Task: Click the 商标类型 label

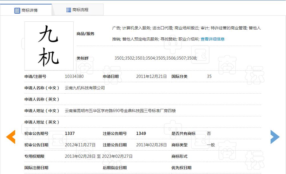Action: 179,145
